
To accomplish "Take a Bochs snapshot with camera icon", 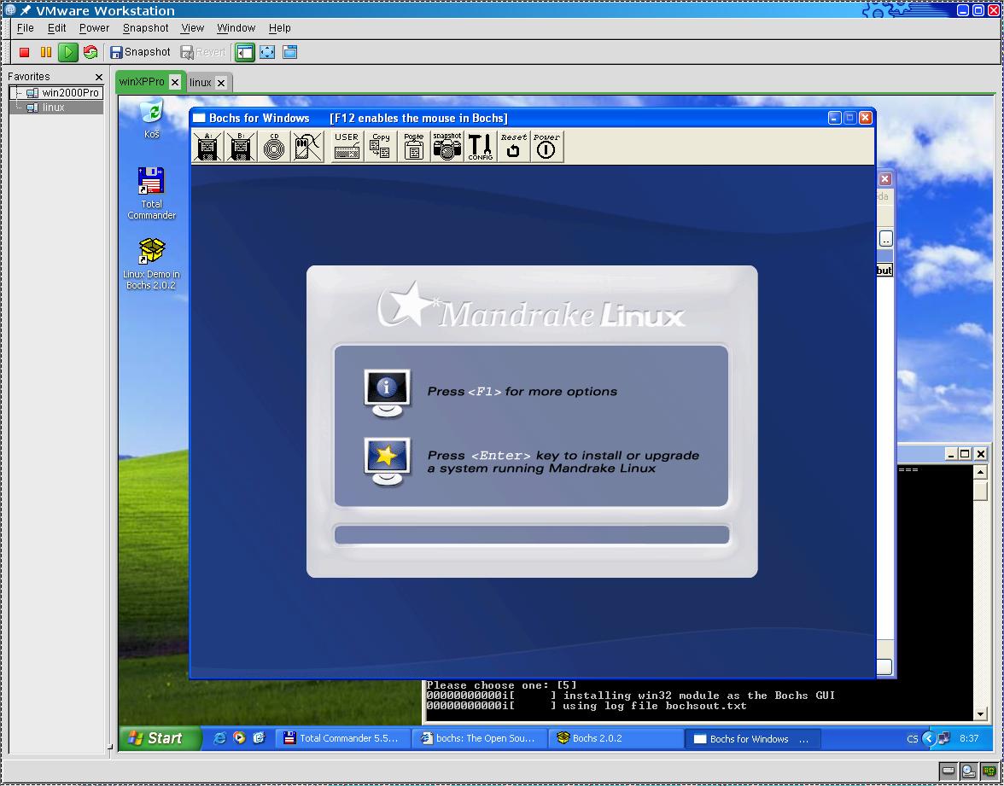I will 447,147.
